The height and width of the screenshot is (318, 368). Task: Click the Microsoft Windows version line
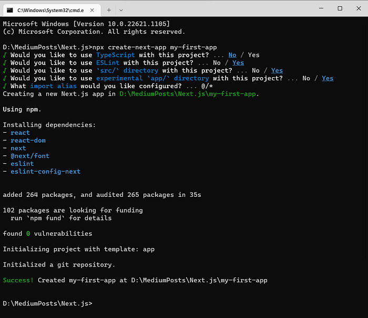click(86, 24)
